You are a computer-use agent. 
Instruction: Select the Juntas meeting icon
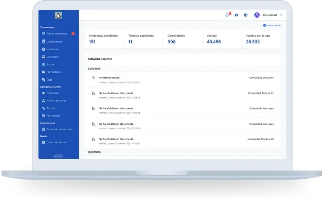pyautogui.click(x=43, y=64)
